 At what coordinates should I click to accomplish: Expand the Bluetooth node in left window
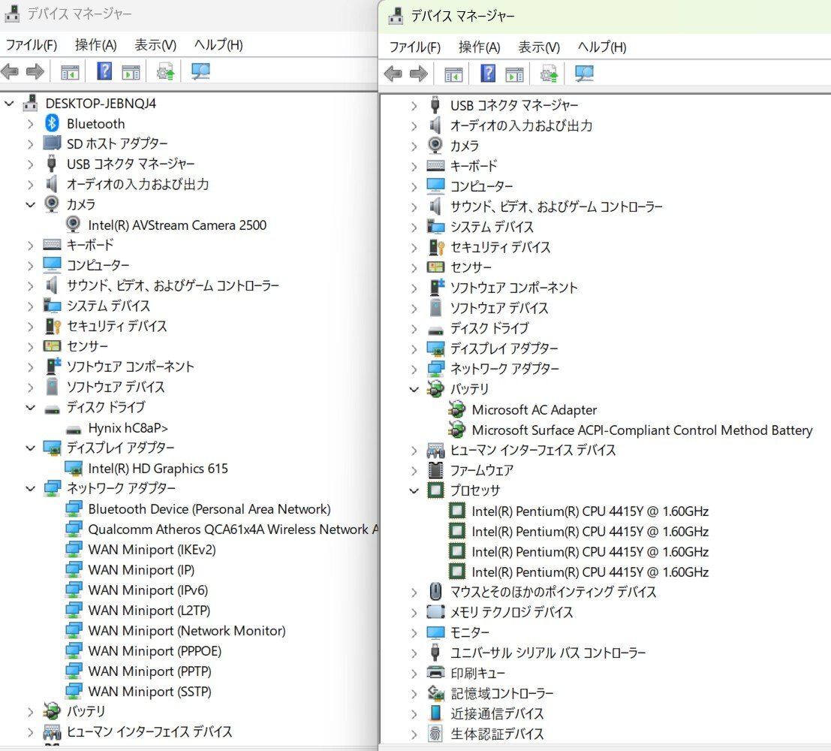(x=30, y=124)
